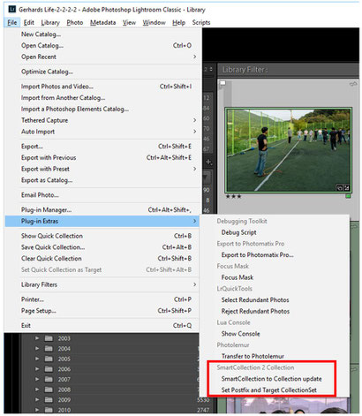Image resolution: width=362 pixels, height=416 pixels.
Task: Expand the 2005 folder
Action: click(x=37, y=359)
